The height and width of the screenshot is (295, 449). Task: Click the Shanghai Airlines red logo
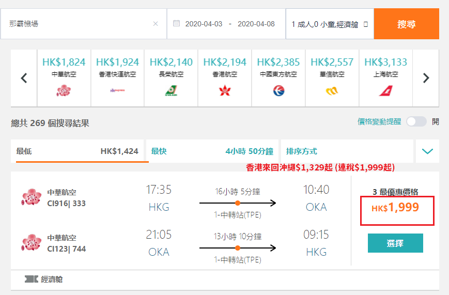coord(386,91)
